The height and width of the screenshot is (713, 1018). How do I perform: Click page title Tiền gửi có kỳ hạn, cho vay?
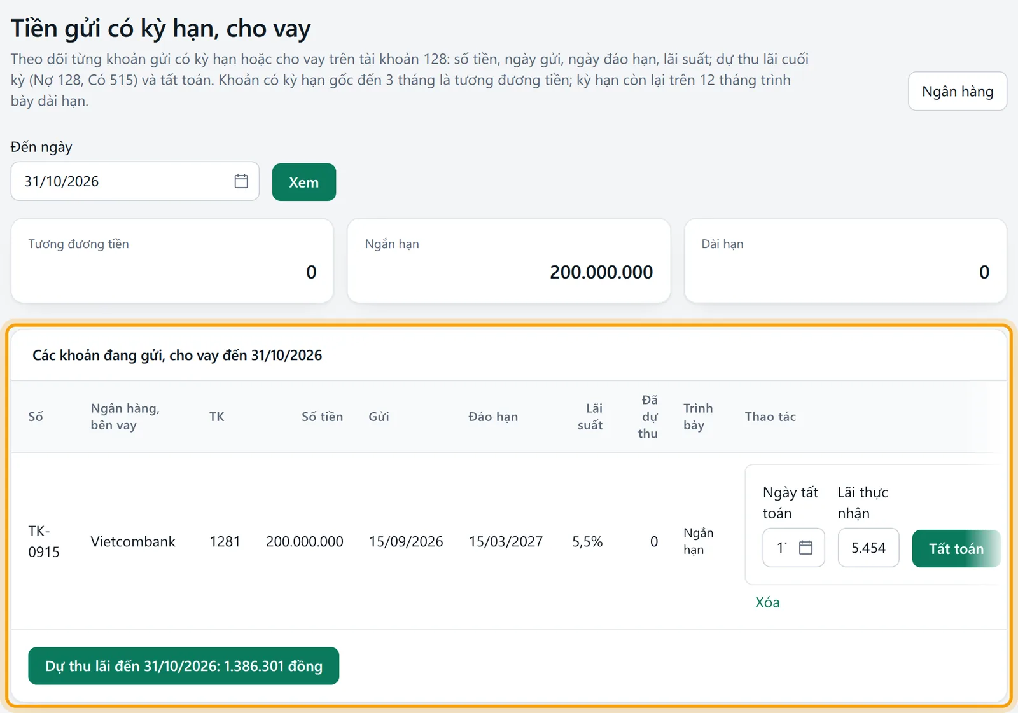[161, 29]
